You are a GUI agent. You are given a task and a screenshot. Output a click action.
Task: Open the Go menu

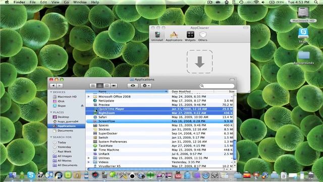[66, 2]
